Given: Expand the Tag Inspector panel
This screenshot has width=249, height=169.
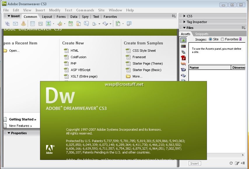Looking at the screenshot, I should pos(184,22).
